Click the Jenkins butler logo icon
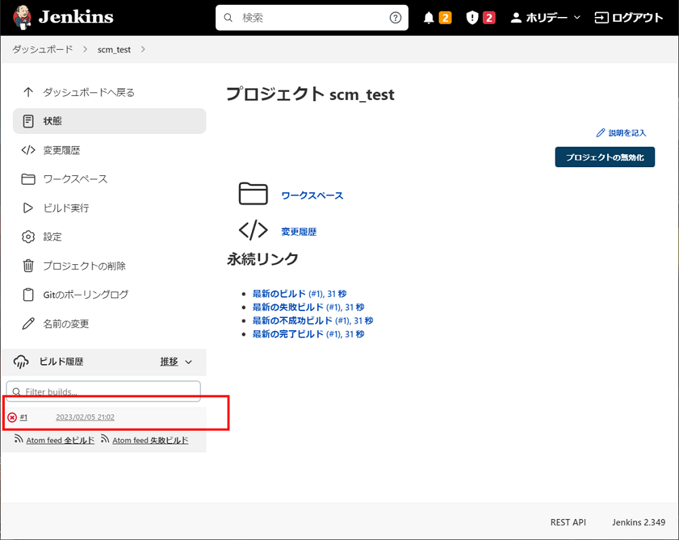Screen dimensions: 679x540 [22, 18]
